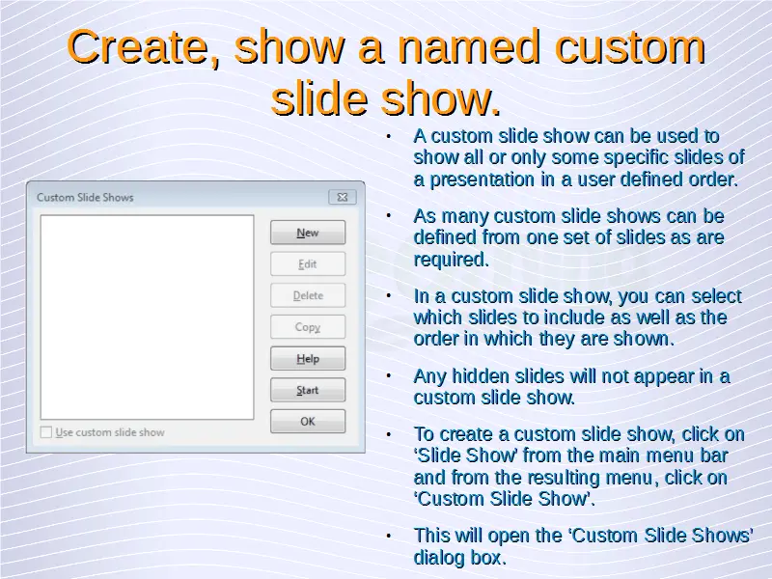Open Help from the Custom Slide Shows dialog

pos(308,359)
